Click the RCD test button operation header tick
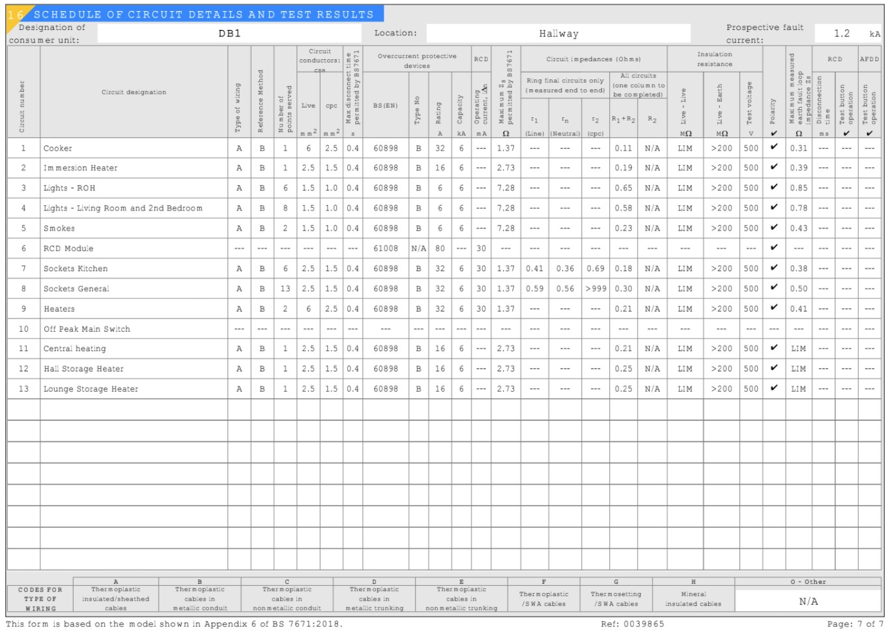Viewport: 892px width, 632px height. [x=846, y=134]
